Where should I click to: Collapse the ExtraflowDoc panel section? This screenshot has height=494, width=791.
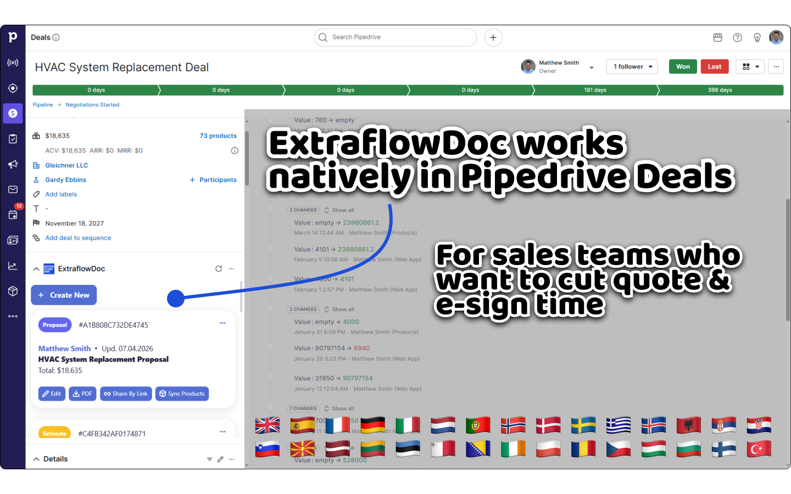click(x=36, y=268)
